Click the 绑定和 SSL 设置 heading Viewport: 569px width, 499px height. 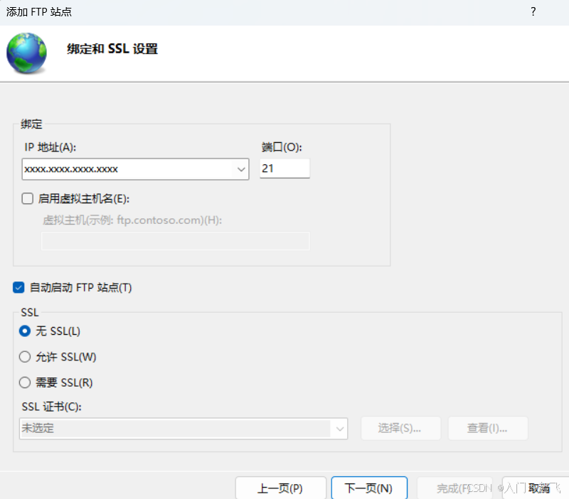pyautogui.click(x=112, y=48)
